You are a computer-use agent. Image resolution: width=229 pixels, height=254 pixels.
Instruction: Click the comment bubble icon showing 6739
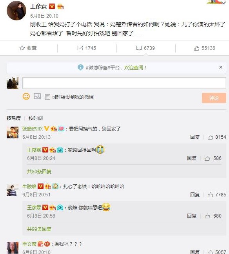pyautogui.click(x=139, y=48)
